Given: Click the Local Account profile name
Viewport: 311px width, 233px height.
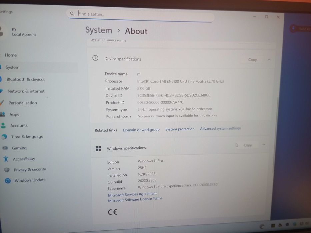Looking at the screenshot, I should point(24,35).
